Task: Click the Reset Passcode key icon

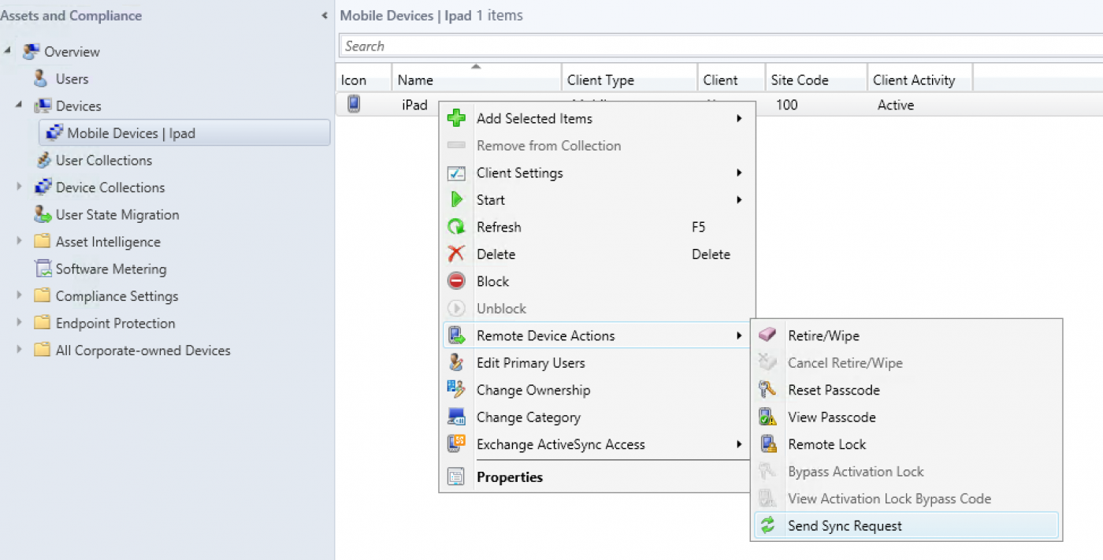Action: click(x=767, y=389)
